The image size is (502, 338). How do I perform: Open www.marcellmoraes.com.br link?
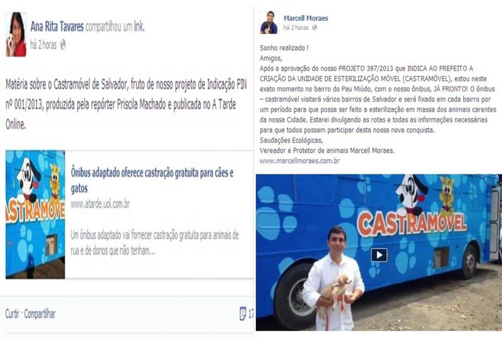[x=300, y=161]
